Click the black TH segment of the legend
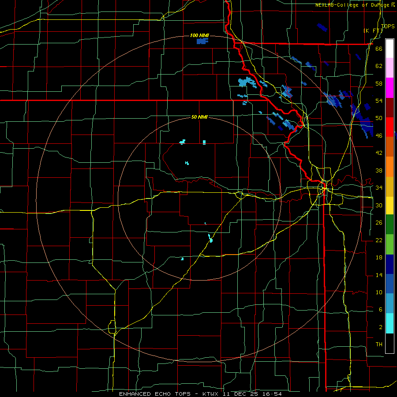397x397 pixels. (x=390, y=343)
